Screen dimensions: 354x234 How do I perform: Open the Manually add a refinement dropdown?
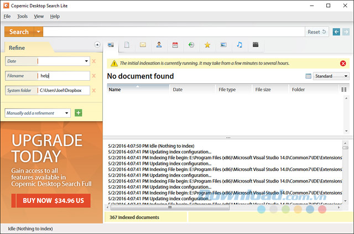(x=67, y=113)
